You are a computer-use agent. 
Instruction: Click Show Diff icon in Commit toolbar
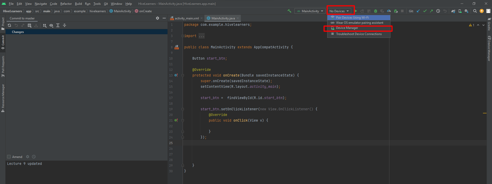coord(29,25)
